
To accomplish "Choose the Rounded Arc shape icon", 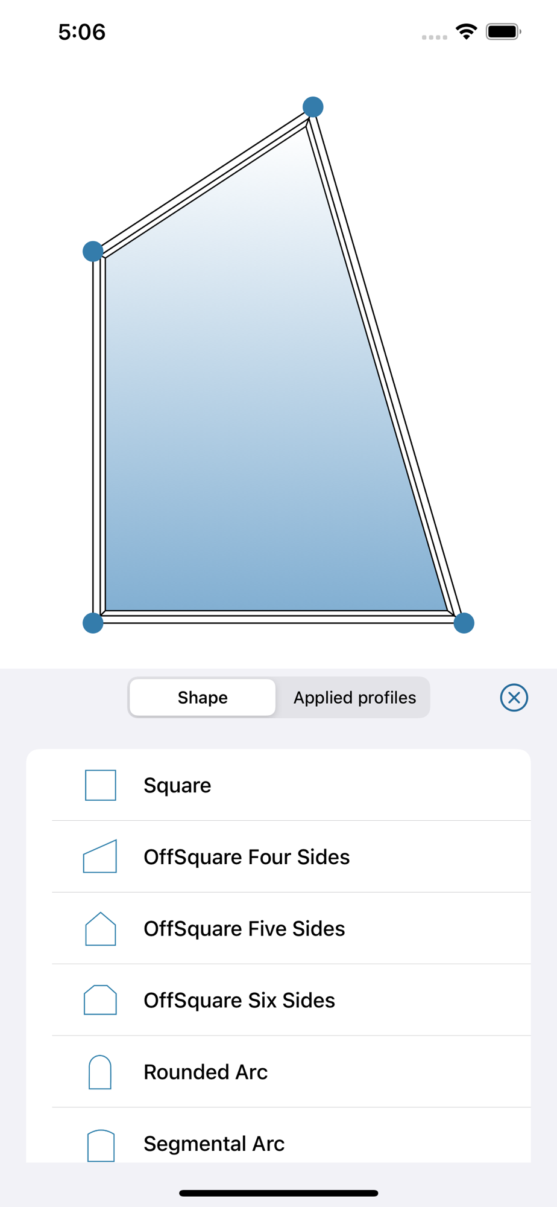I will click(100, 1072).
